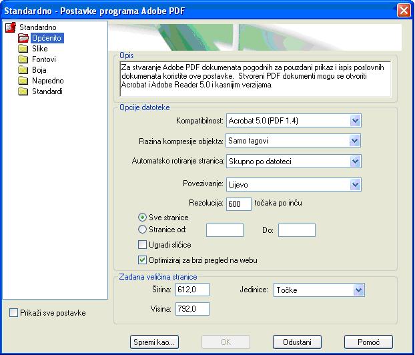415x355 pixels.
Task: Close the Adobe PDF settings dialog
Action: coord(404,11)
